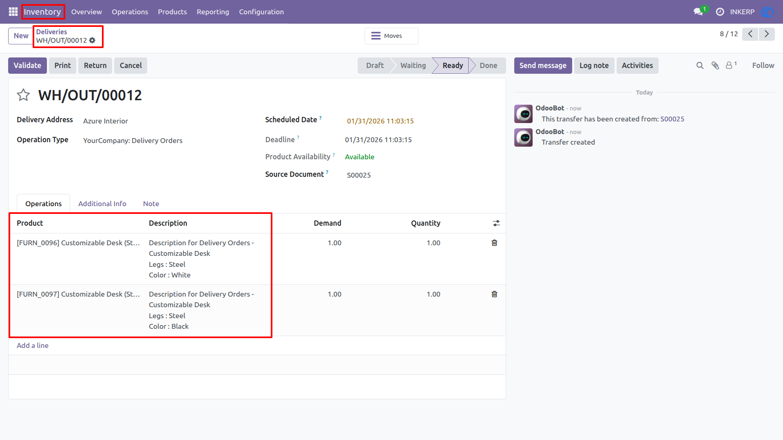Click the Print button
Viewport: 783px width, 440px height.
click(62, 66)
